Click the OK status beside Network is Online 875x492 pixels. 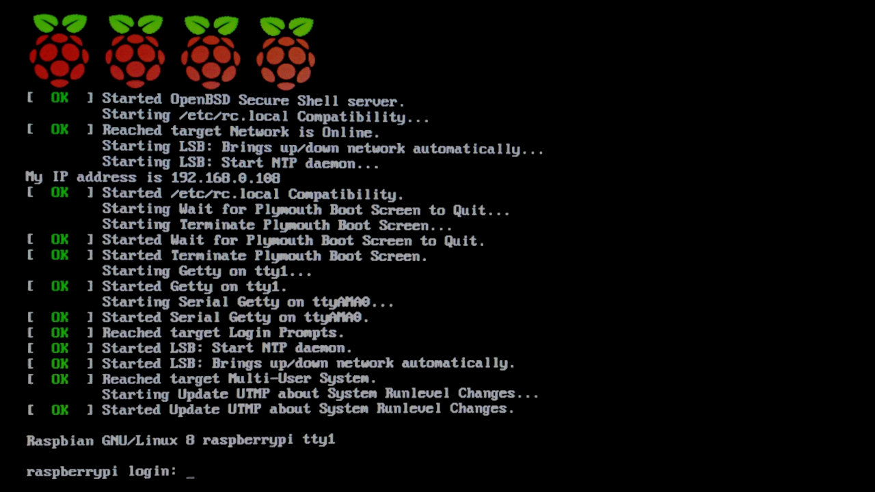coord(59,131)
